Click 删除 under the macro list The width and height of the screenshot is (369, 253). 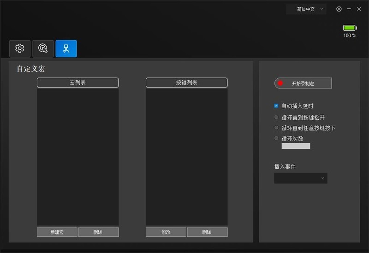point(98,232)
